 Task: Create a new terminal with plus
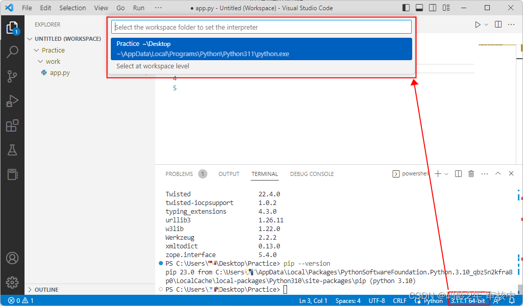pyautogui.click(x=438, y=173)
